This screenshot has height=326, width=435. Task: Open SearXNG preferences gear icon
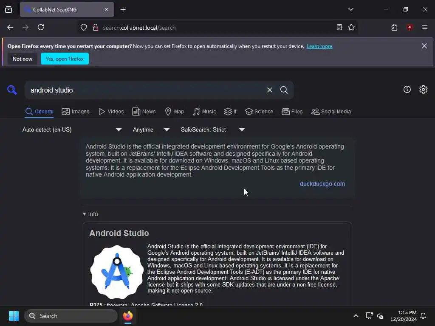tap(424, 89)
